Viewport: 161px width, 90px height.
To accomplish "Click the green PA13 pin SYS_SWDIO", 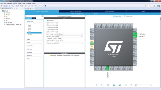I will pos(135,36).
